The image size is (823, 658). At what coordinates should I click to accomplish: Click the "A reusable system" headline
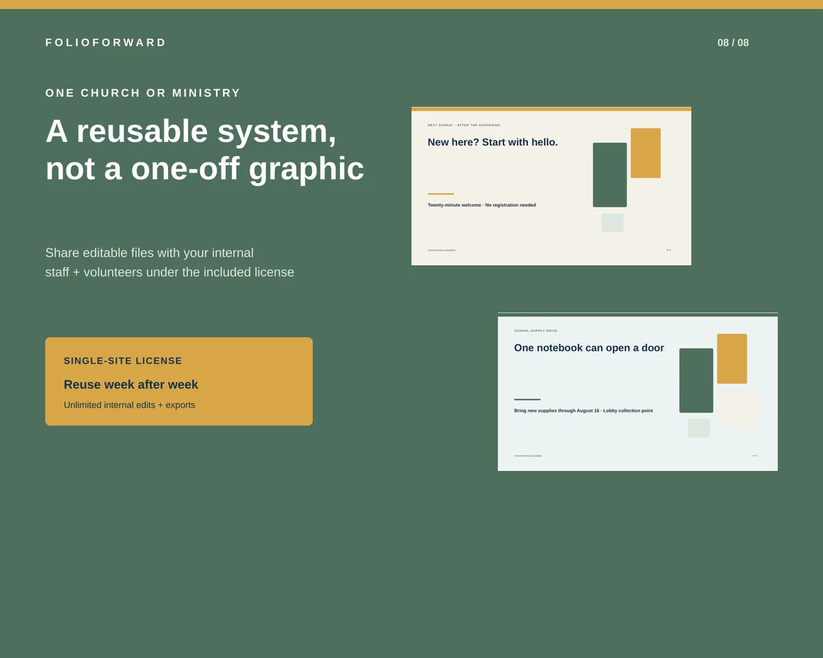click(204, 149)
